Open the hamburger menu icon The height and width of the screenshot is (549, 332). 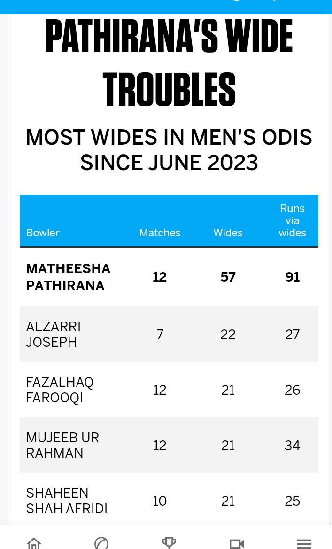click(x=304, y=544)
